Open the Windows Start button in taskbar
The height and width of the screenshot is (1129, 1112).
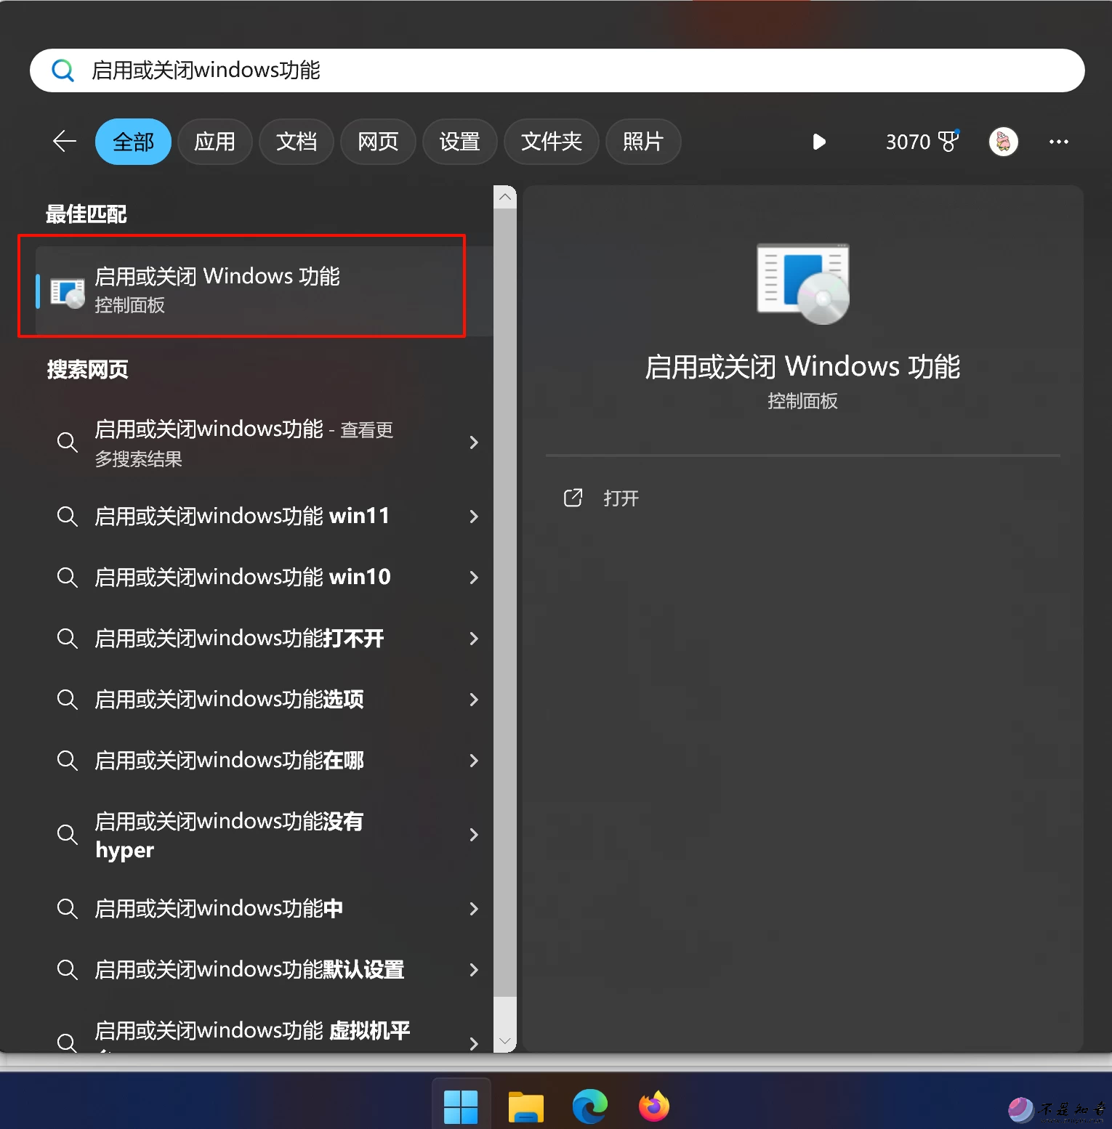pos(461,1106)
